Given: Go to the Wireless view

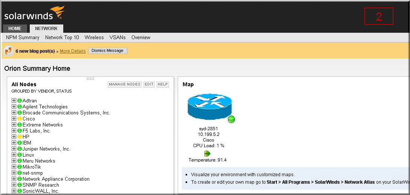Looking at the screenshot, I should pos(94,37).
